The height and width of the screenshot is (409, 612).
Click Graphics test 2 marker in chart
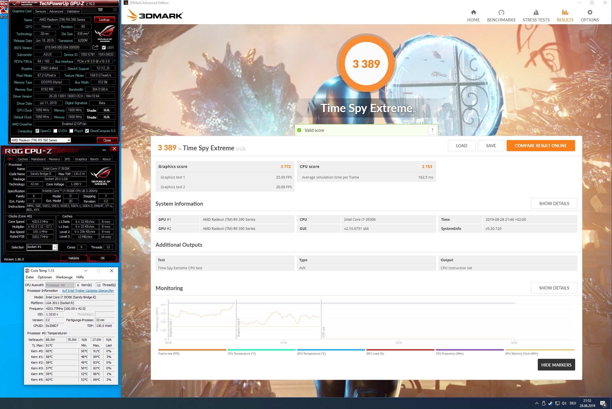click(238, 327)
